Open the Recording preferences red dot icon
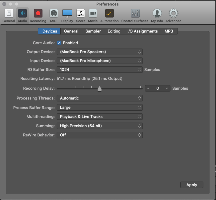The height and width of the screenshot is (200, 216). tap(38, 13)
